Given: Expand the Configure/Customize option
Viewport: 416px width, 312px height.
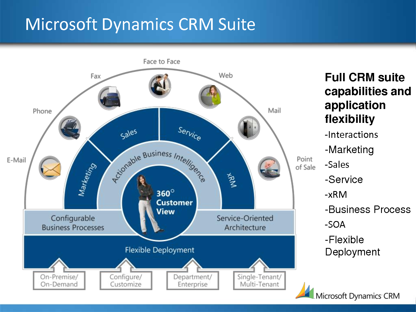Looking at the screenshot, I should point(126,280).
